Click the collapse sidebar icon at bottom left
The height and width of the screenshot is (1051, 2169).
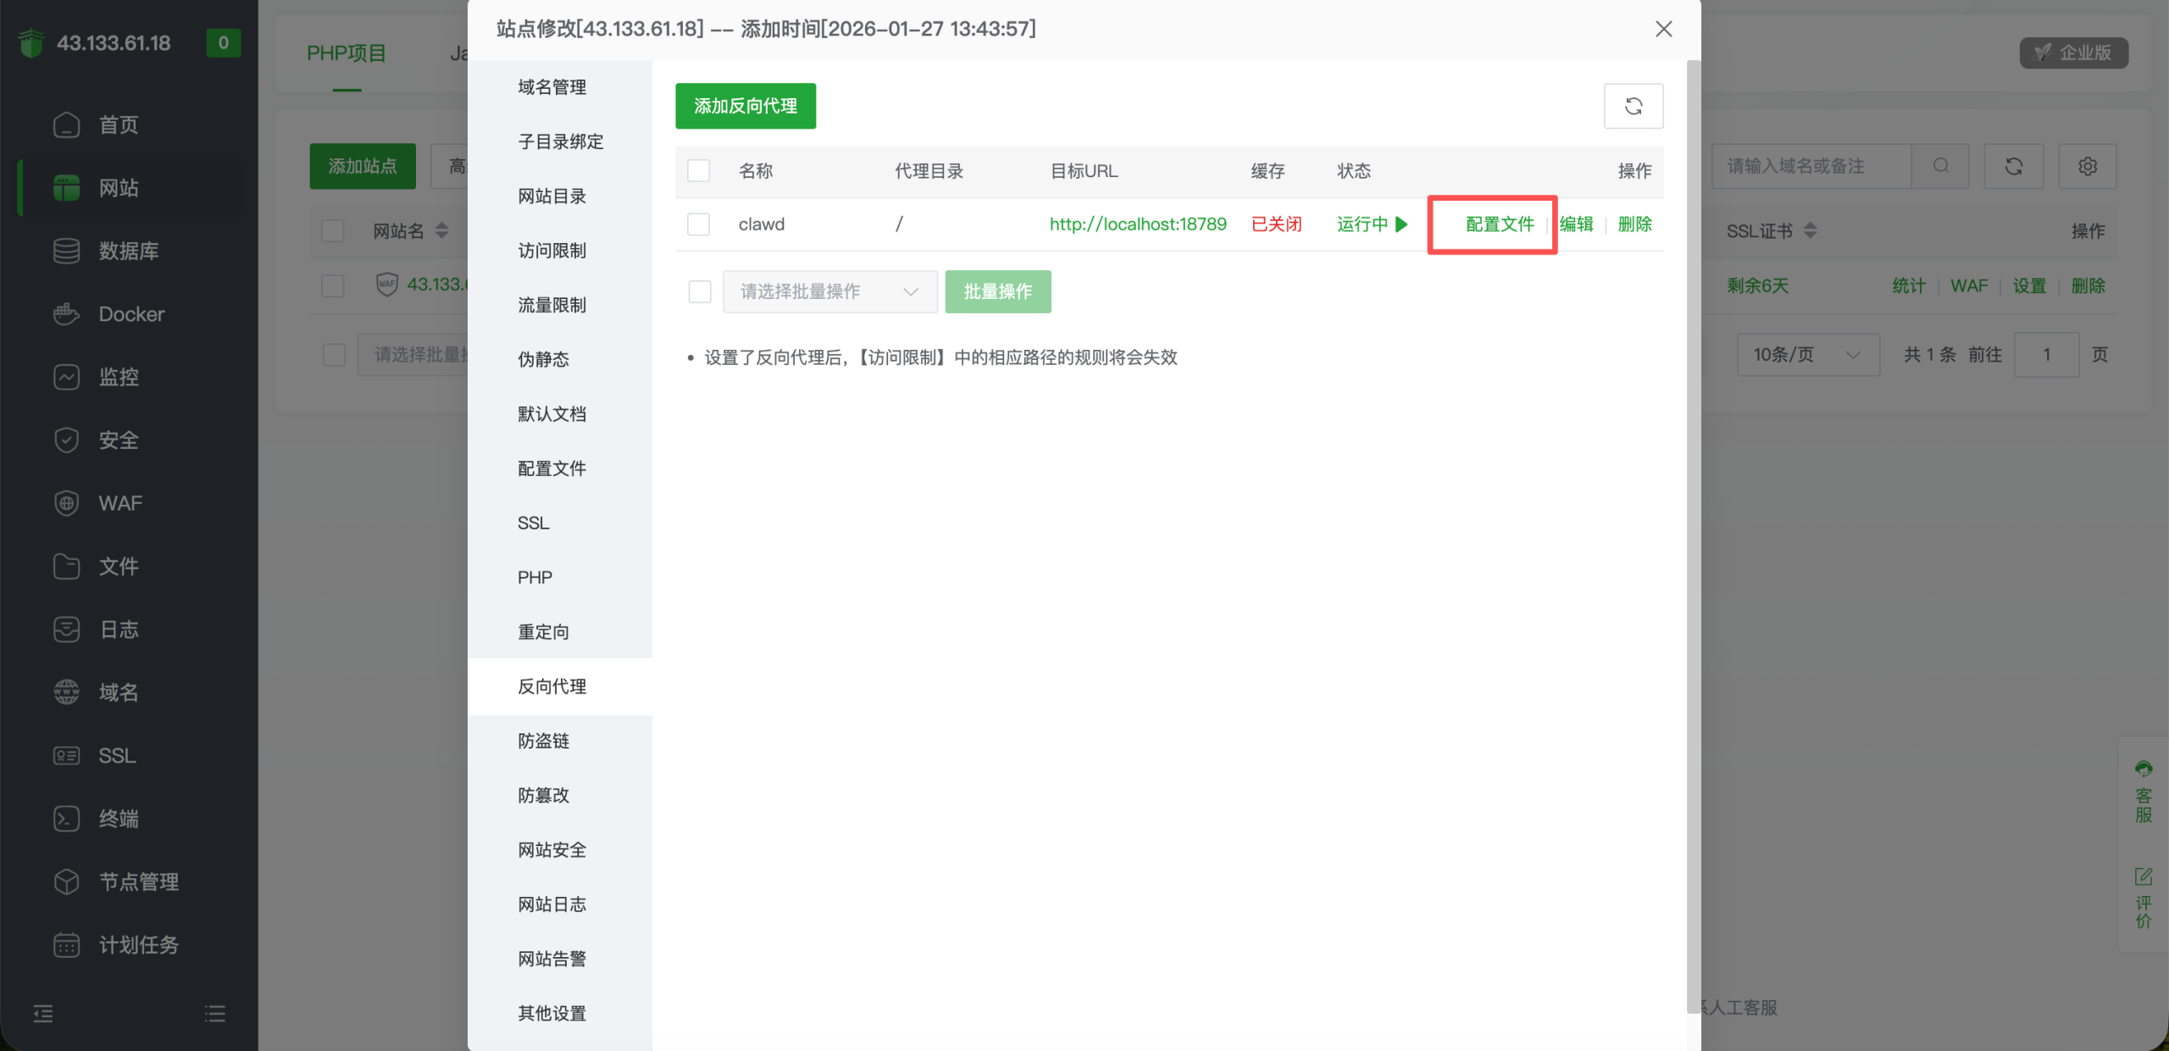[43, 1013]
